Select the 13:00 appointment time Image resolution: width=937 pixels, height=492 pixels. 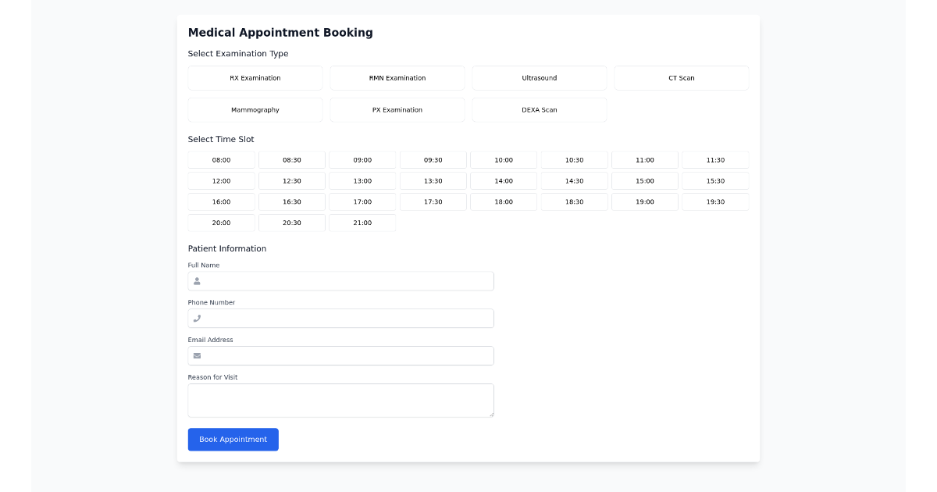click(x=362, y=180)
